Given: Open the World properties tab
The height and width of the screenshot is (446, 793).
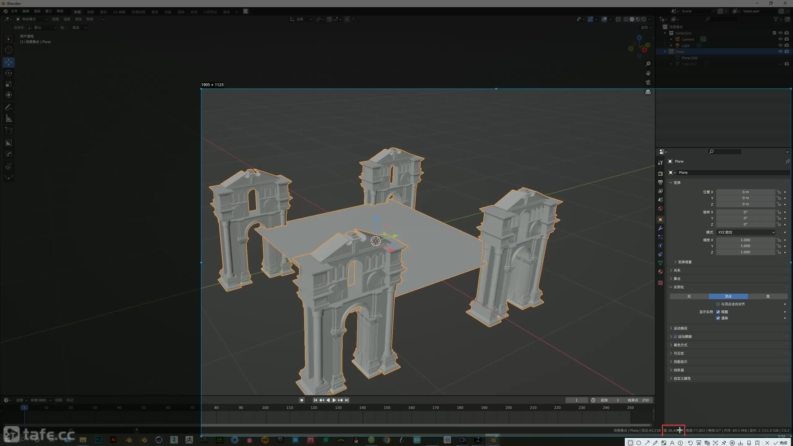Looking at the screenshot, I should 660,208.
